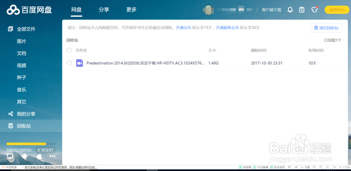The width and height of the screenshot is (351, 171).
Task: Click the 已加载1个 loaded count
Action: click(333, 40)
